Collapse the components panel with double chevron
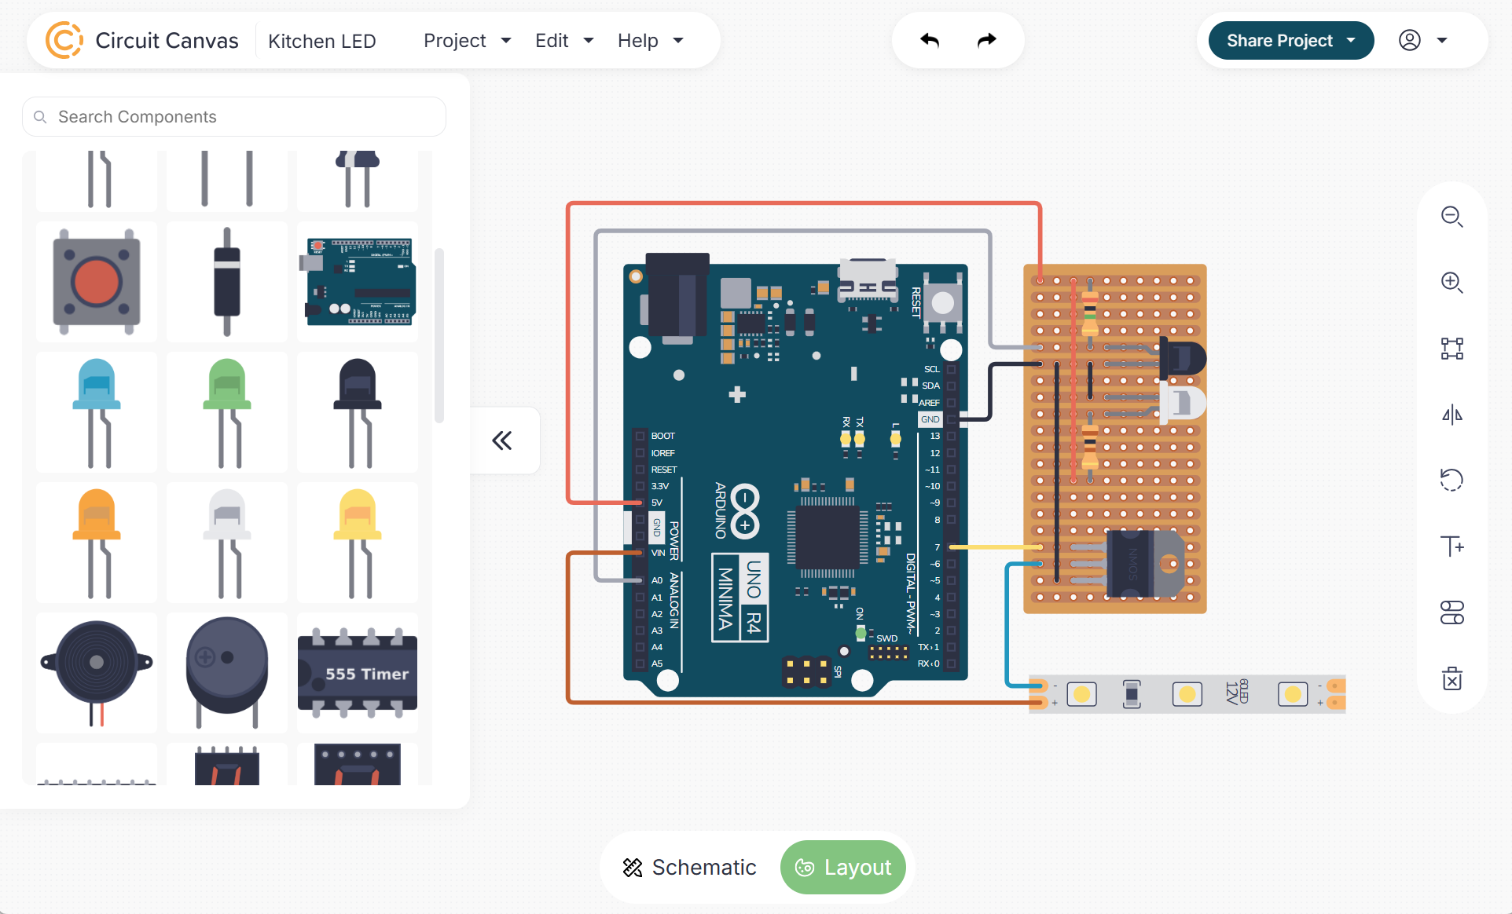This screenshot has height=914, width=1512. tap(502, 441)
